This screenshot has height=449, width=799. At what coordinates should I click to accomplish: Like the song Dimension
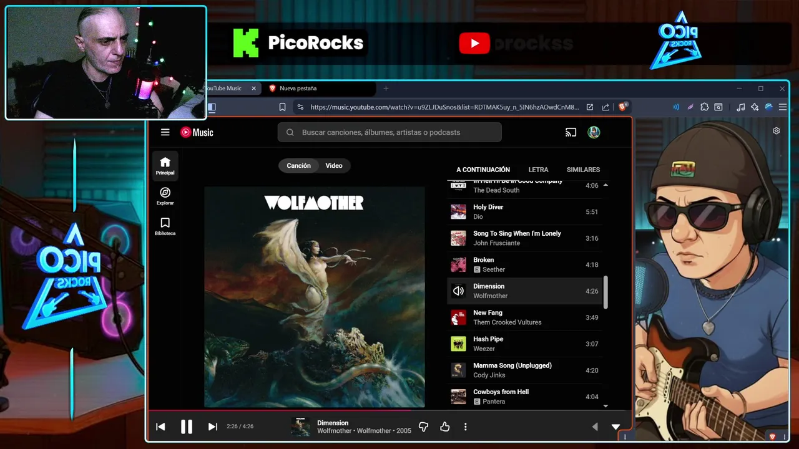click(x=444, y=427)
